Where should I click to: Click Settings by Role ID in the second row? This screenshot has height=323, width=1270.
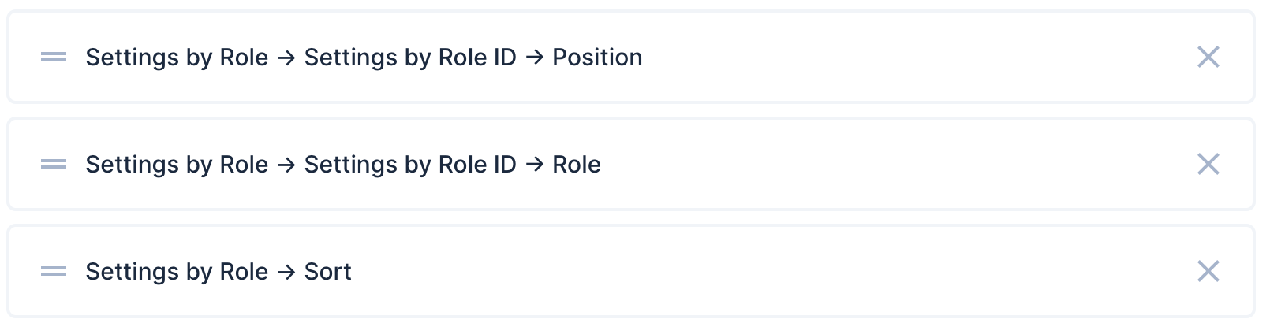click(x=410, y=165)
